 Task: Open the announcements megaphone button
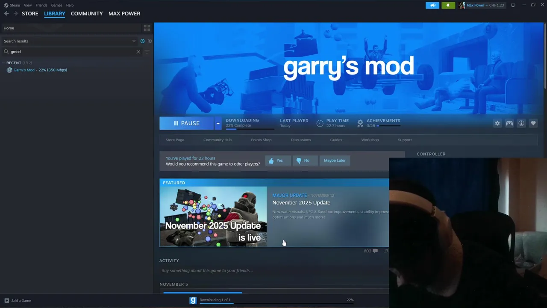pyautogui.click(x=432, y=5)
